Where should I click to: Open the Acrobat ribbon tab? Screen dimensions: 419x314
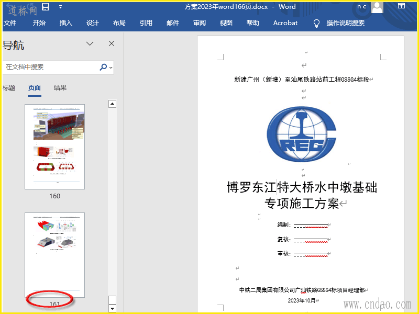285,23
